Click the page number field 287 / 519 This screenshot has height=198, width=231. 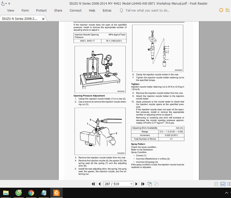coord(116,184)
